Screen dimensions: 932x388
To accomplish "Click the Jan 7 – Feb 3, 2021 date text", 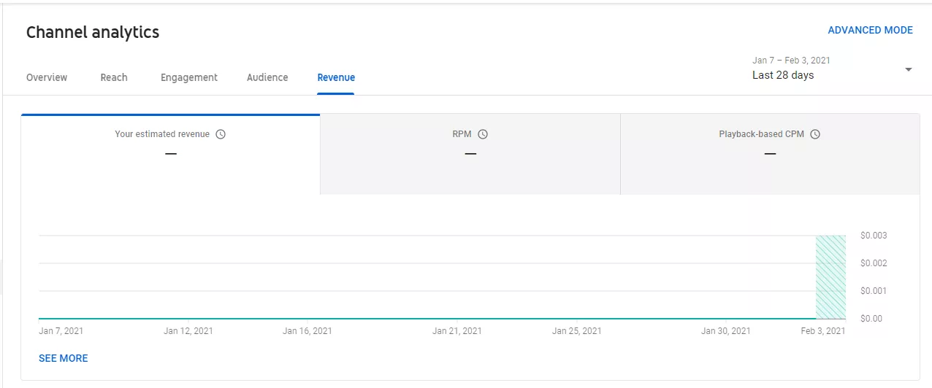I will (791, 61).
